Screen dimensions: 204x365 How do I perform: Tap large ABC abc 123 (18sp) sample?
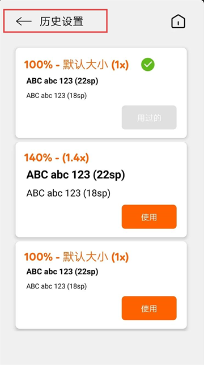pyautogui.click(x=69, y=193)
